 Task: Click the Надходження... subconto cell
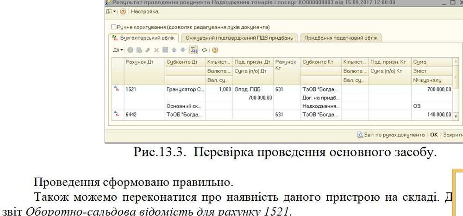[x=321, y=106]
